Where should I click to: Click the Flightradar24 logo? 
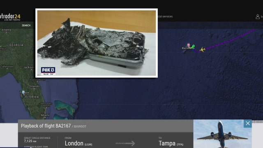(10, 17)
